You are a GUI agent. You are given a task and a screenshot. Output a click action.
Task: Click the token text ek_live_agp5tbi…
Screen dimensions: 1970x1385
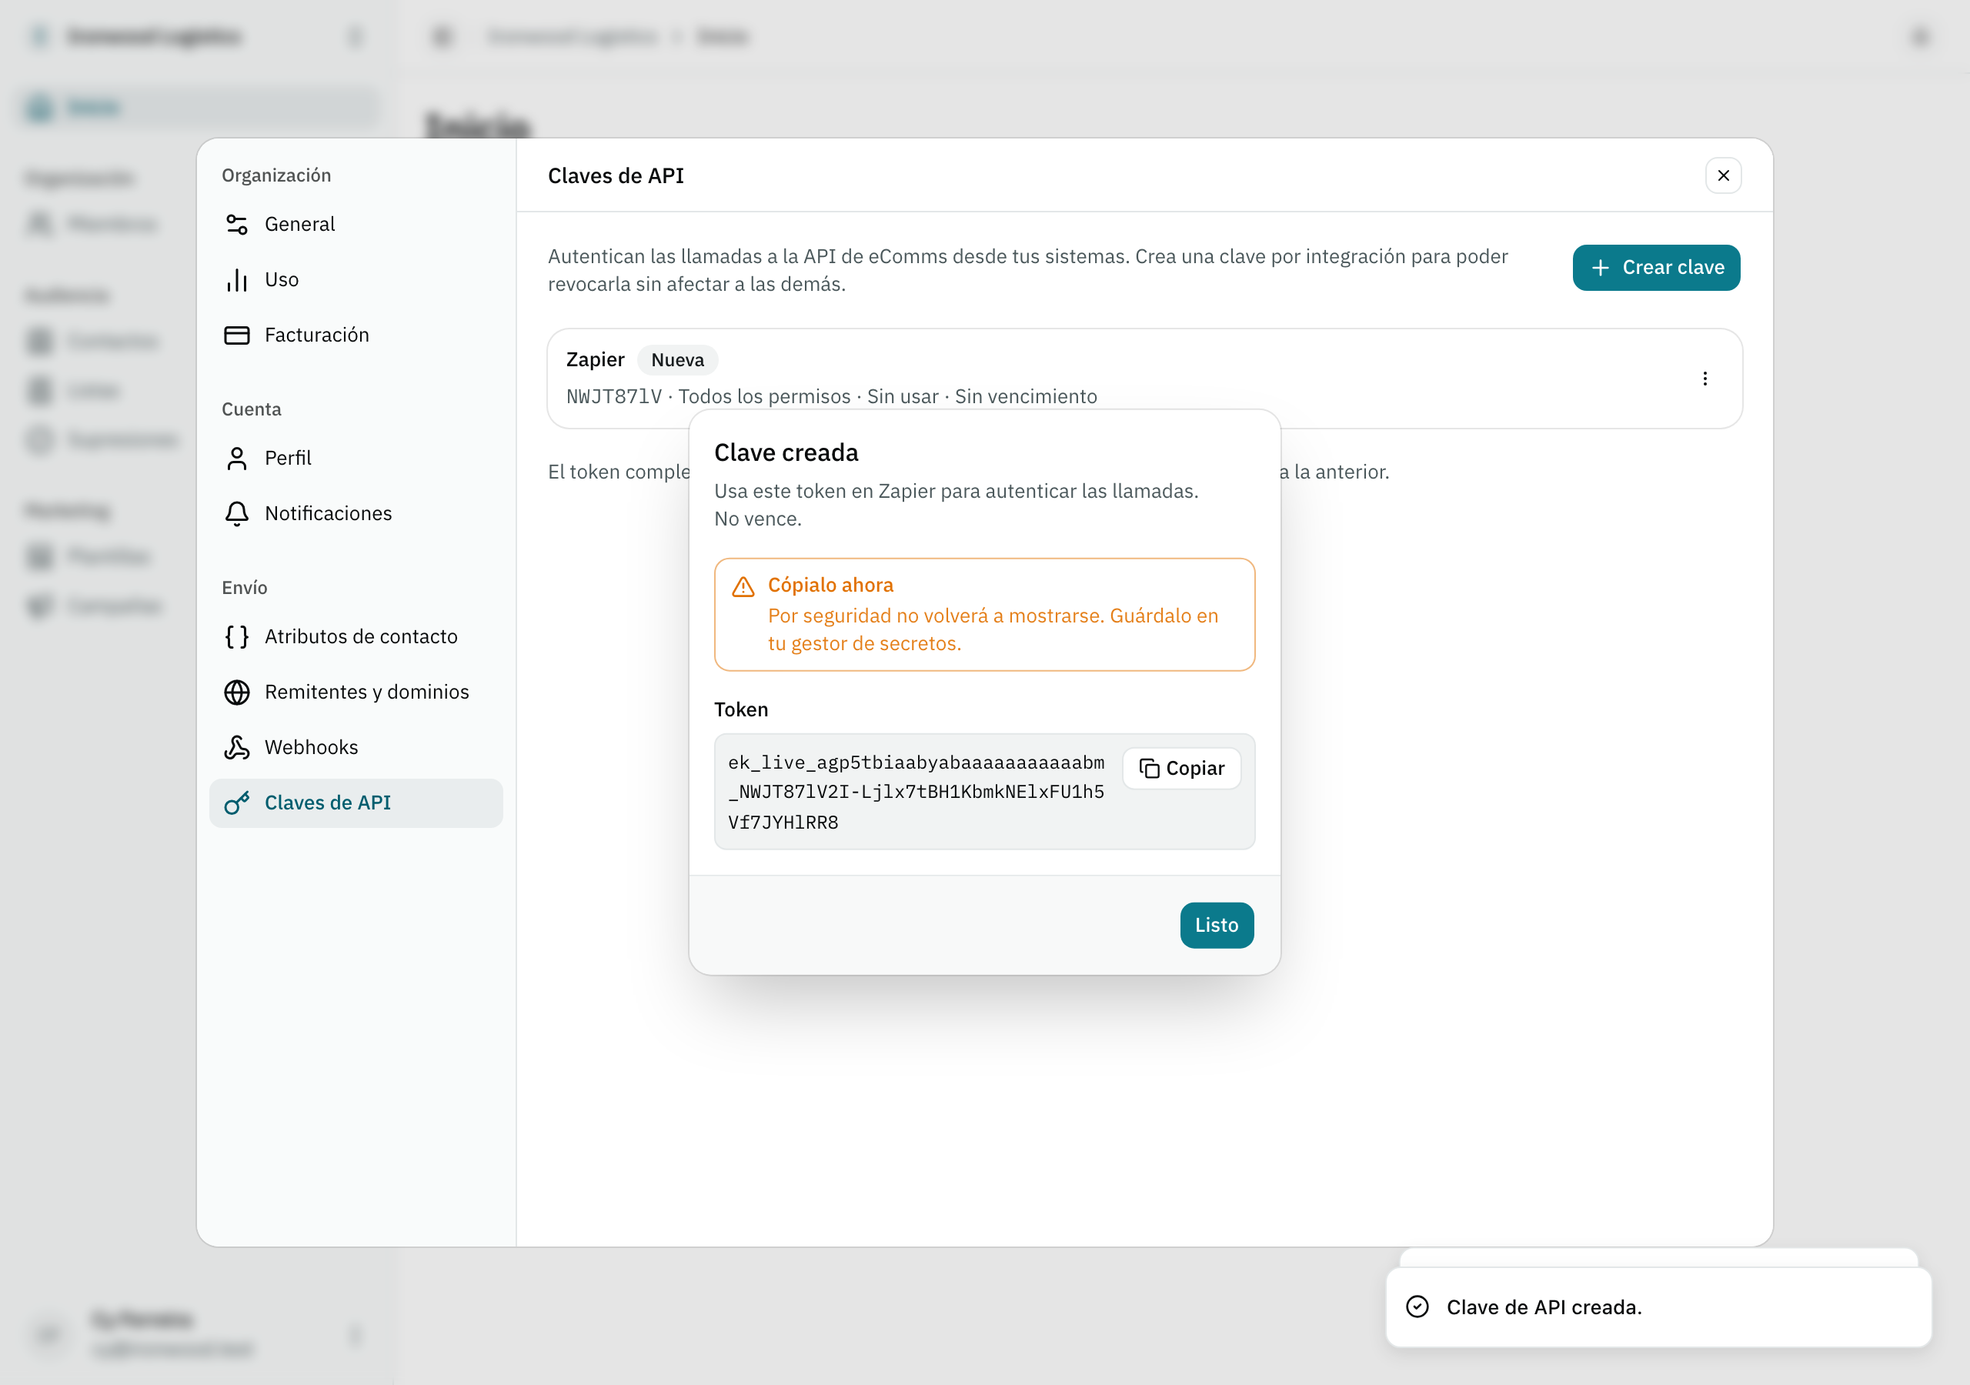point(916,792)
